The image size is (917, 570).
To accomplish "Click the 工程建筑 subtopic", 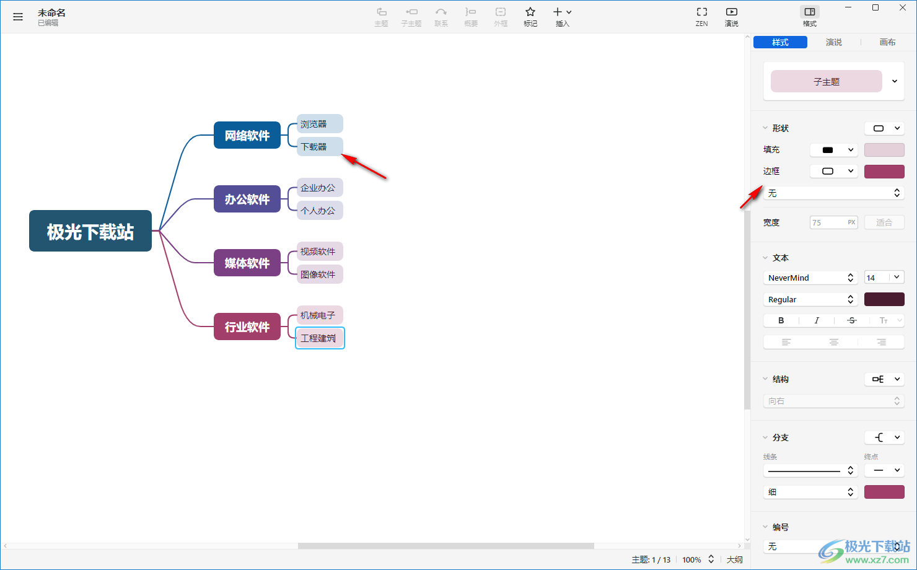I will click(320, 338).
